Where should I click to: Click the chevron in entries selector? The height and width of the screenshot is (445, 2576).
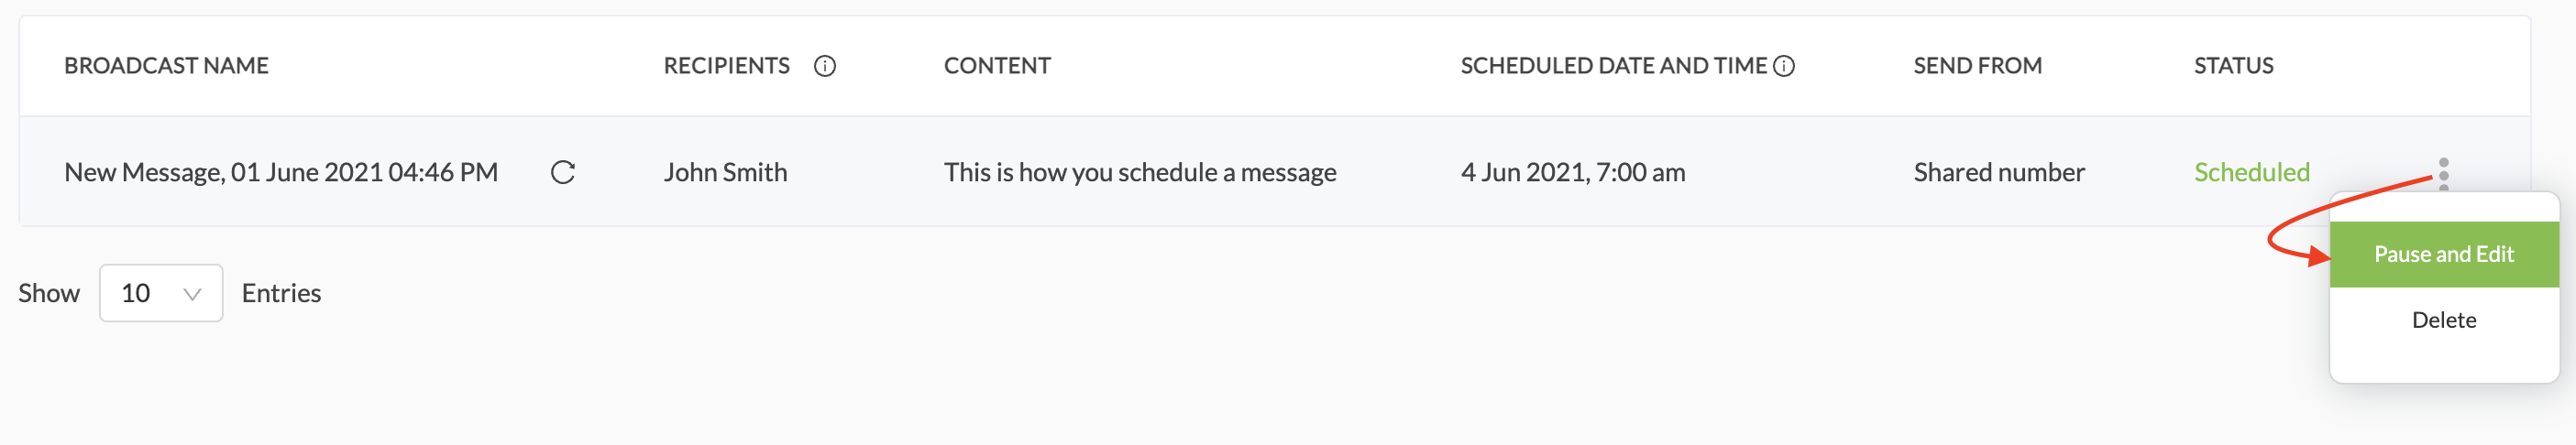point(192,294)
